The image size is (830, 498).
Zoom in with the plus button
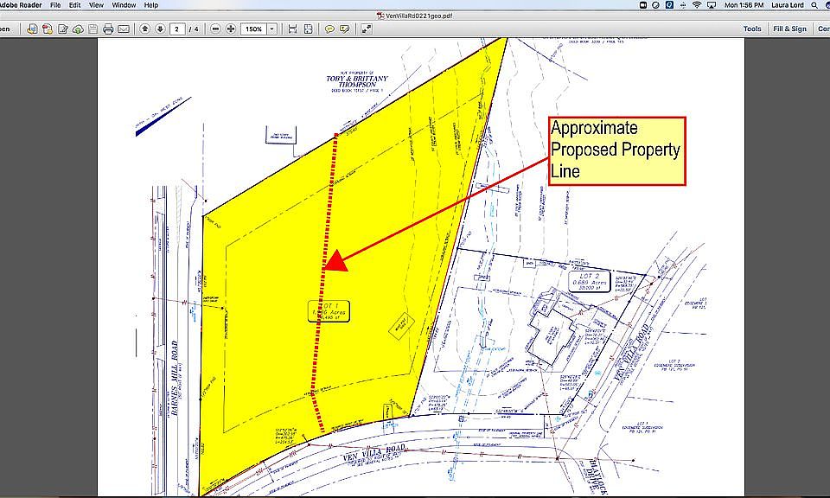230,29
